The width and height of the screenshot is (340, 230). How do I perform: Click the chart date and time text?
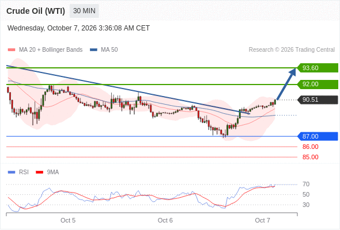78,28
